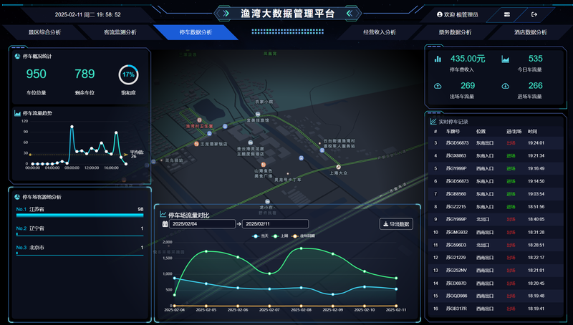Viewport: 573px width, 325px height.
Task: Click the welcome administrator label
Action: [461, 14]
